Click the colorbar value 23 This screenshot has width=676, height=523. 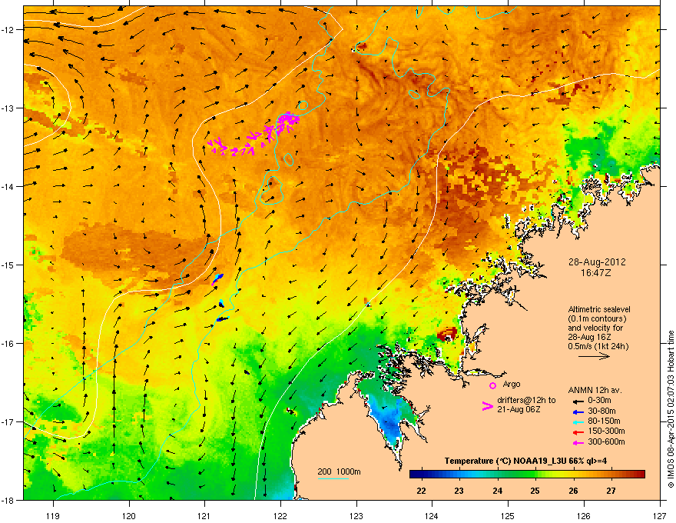459,491
